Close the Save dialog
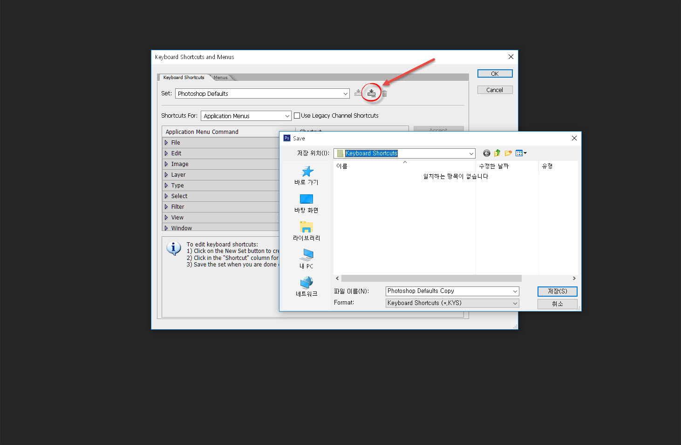Screen dimensions: 681x445 pos(574,138)
